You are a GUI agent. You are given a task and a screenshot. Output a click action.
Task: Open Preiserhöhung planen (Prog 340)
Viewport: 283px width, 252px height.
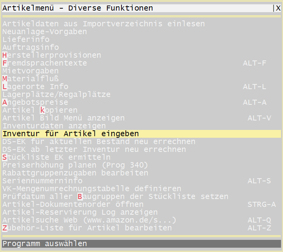click(75, 165)
